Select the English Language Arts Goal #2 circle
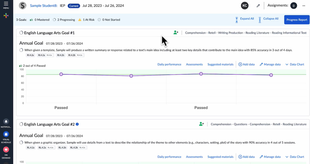Screen dimensions: 310x164 point(21,124)
